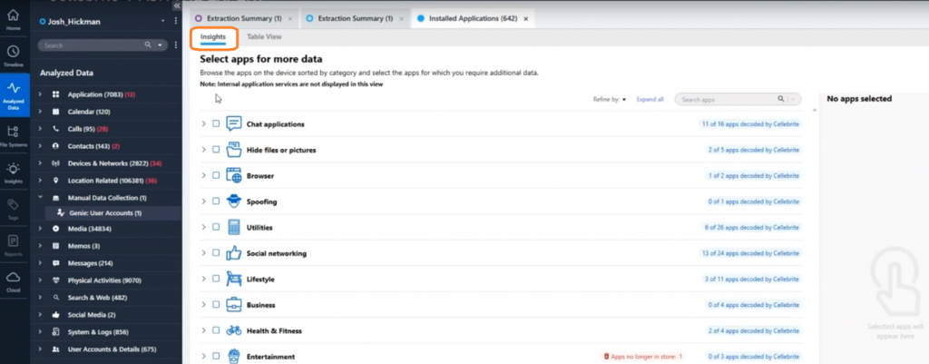Click the Home icon in left rail
929x364 pixels.
(x=14, y=20)
